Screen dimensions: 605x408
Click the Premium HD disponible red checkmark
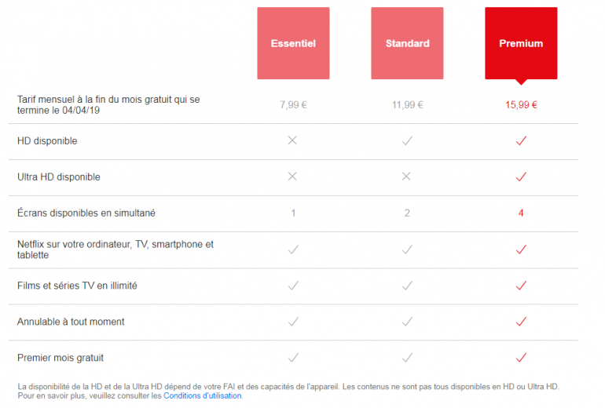521,140
